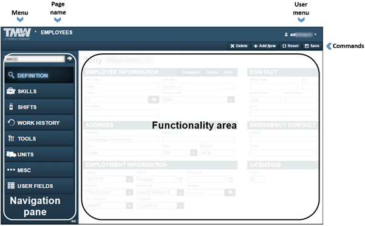Click the Save command button
The width and height of the screenshot is (365, 226).
point(312,46)
